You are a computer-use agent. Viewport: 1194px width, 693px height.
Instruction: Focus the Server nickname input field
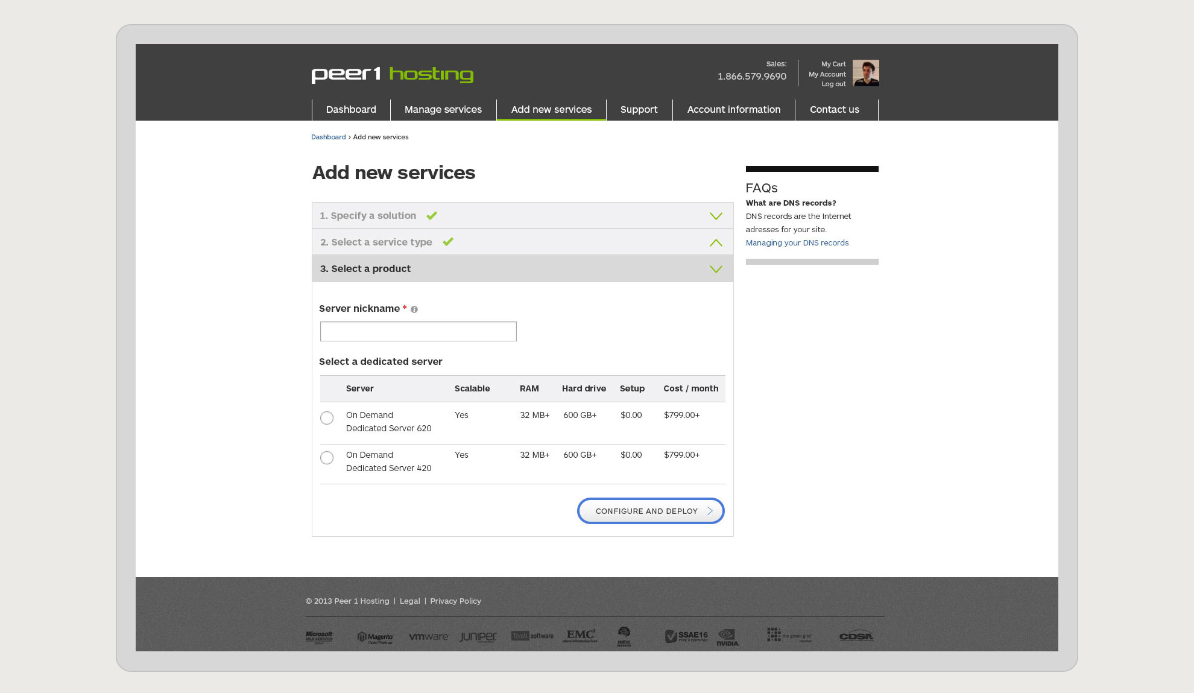pos(419,331)
